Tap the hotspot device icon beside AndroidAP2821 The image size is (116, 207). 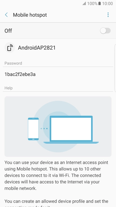(9, 48)
